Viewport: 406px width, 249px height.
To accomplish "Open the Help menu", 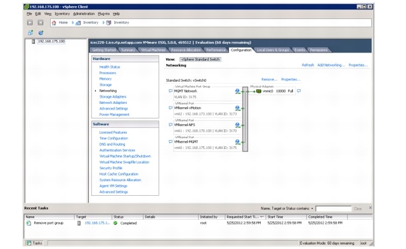I will coord(116,14).
